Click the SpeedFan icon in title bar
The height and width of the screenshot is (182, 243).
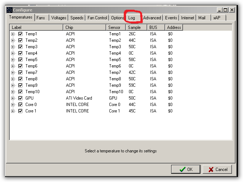pos(9,10)
